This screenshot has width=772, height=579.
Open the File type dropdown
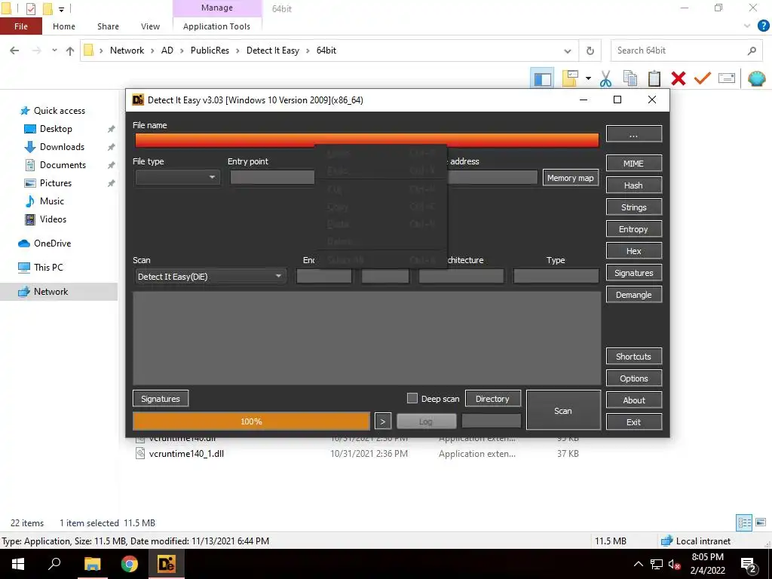176,177
